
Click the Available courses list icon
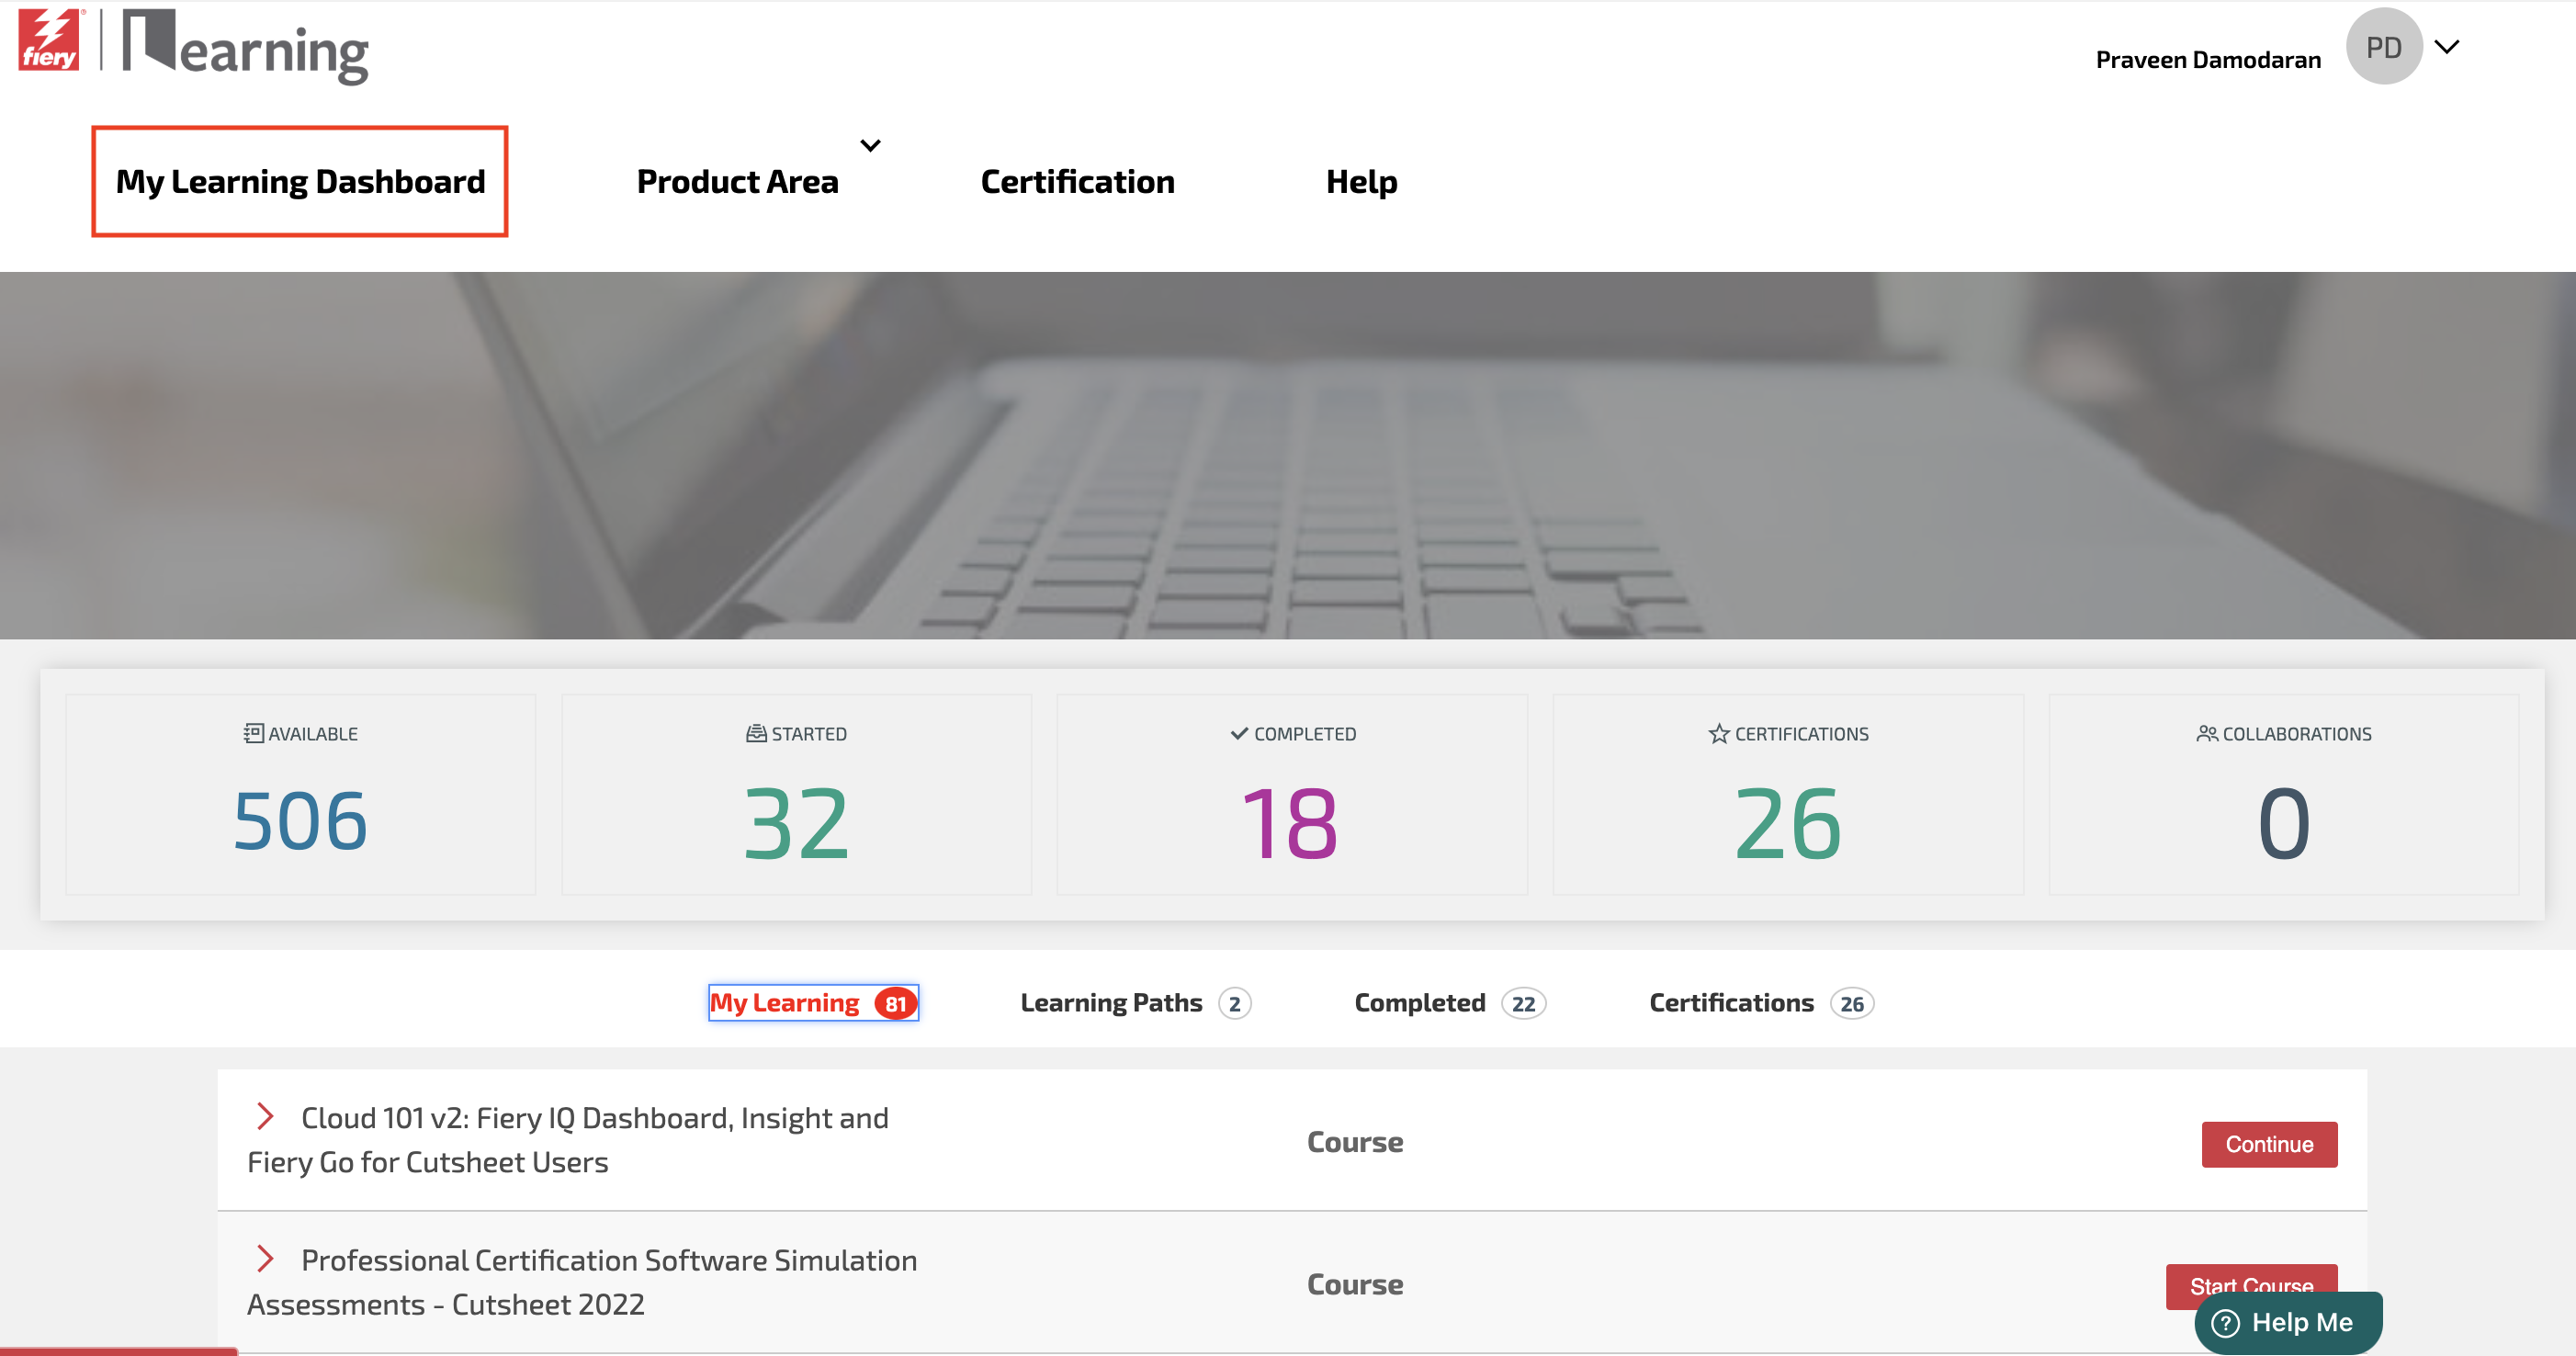(x=253, y=733)
